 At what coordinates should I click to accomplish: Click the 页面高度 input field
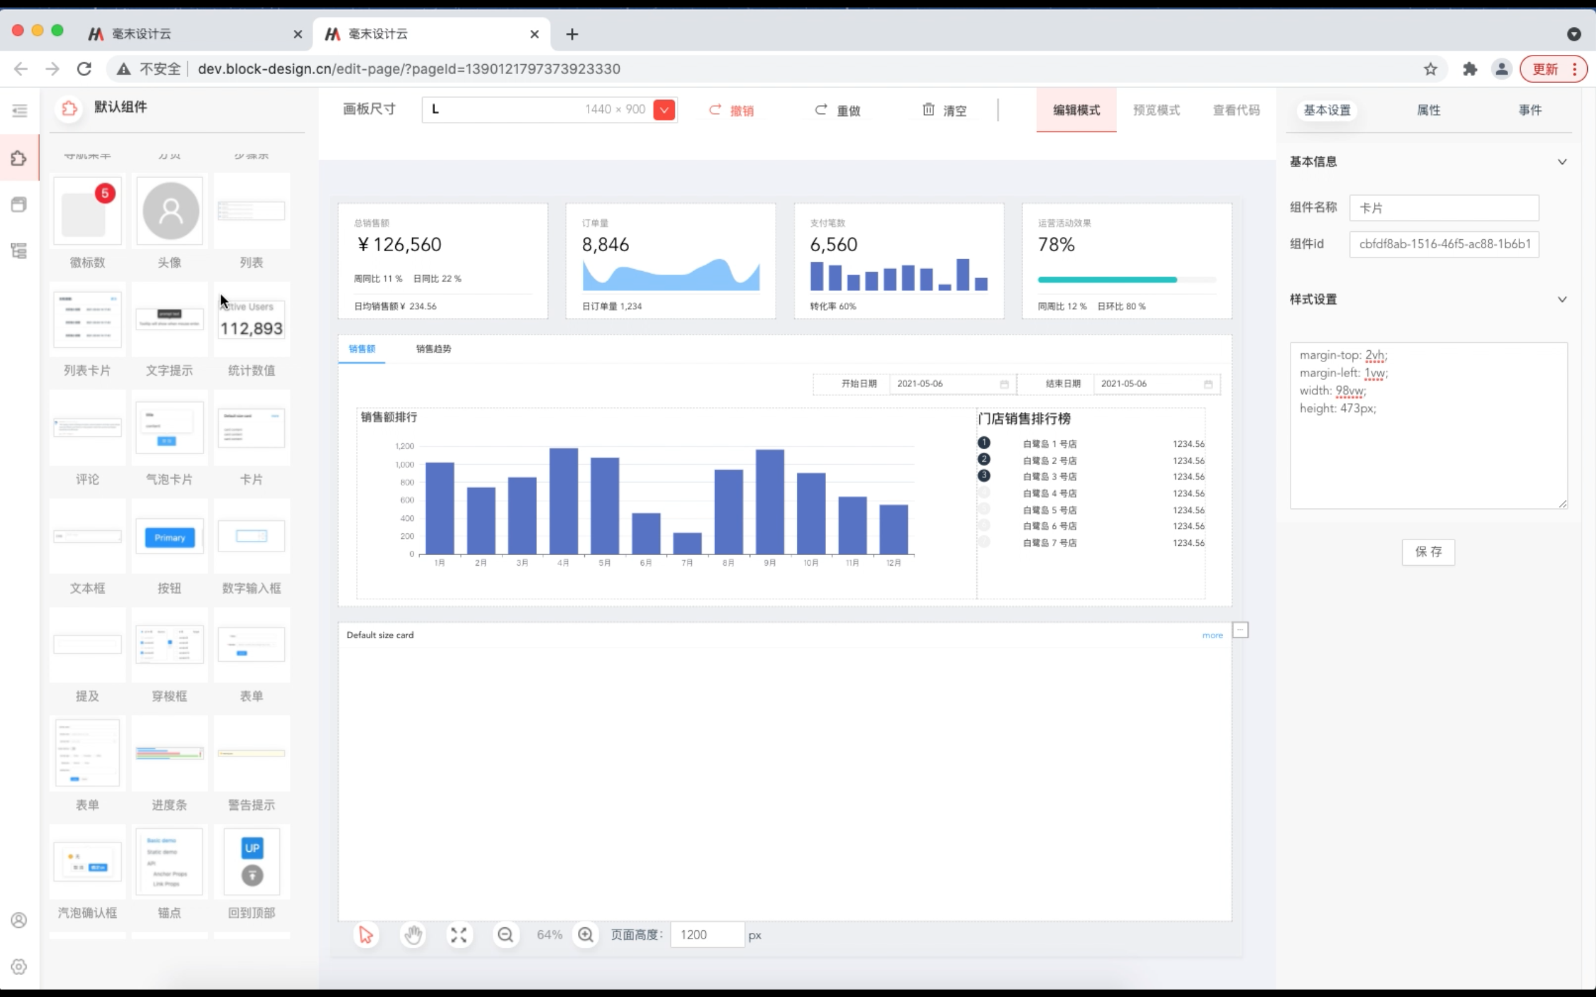pyautogui.click(x=707, y=935)
